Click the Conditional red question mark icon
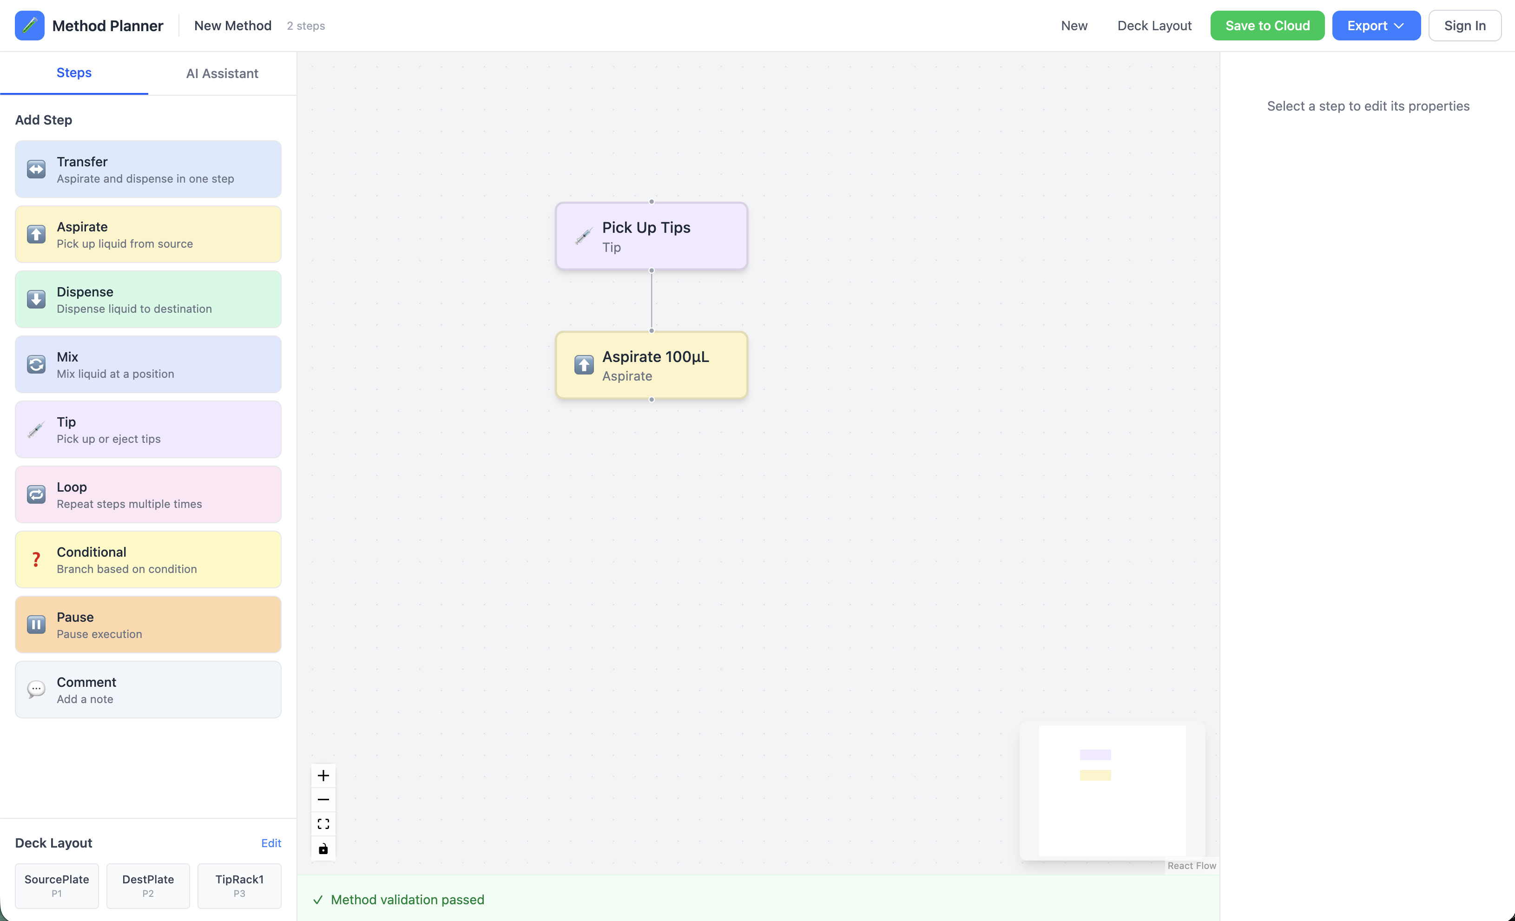 (36, 559)
